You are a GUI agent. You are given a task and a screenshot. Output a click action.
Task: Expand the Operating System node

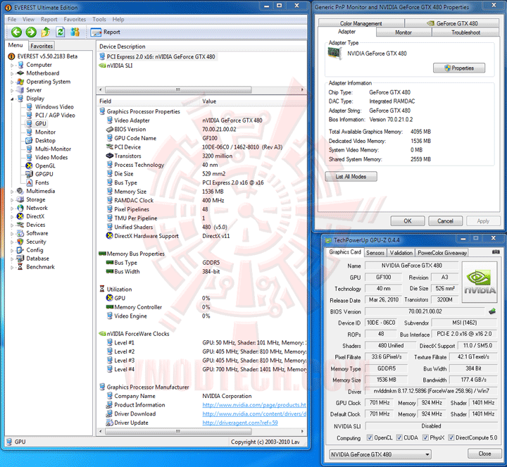coord(12,82)
